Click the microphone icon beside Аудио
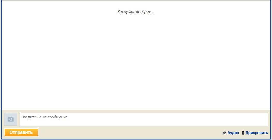This screenshot has height=140, width=272. pyautogui.click(x=224, y=133)
